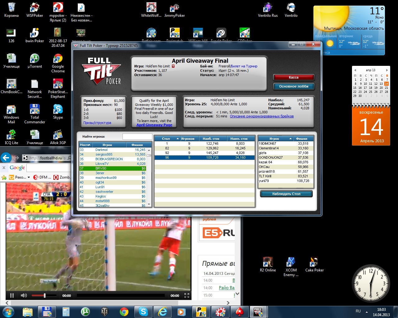The image size is (398, 318).
Task: Click the Касса button in Full Tilt
Action: pyautogui.click(x=294, y=77)
